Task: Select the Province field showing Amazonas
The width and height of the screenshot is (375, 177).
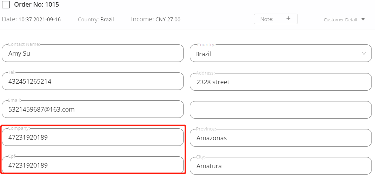Action: tap(281, 137)
